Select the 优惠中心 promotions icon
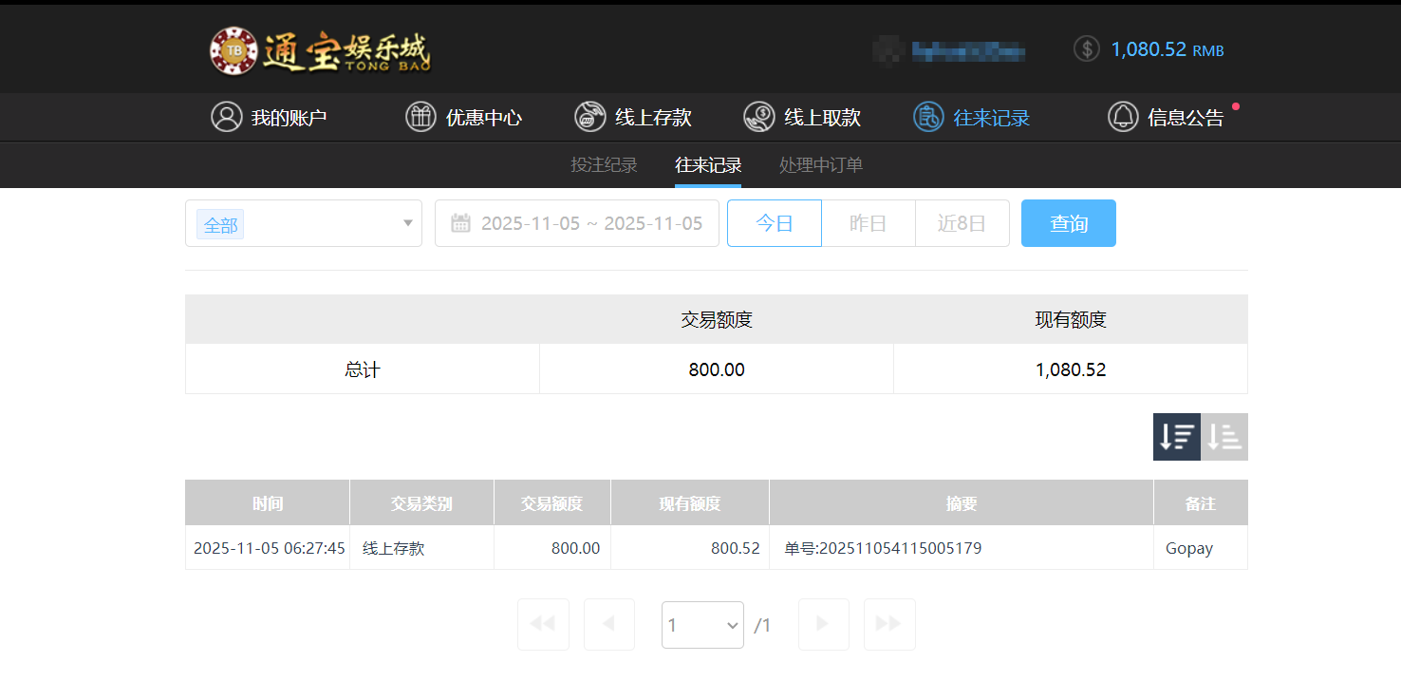Screen dimensions: 1401x700 pyautogui.click(x=420, y=117)
